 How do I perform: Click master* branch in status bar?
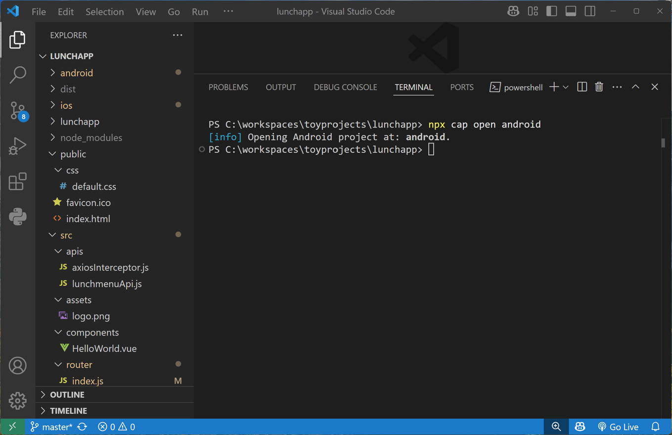click(51, 427)
